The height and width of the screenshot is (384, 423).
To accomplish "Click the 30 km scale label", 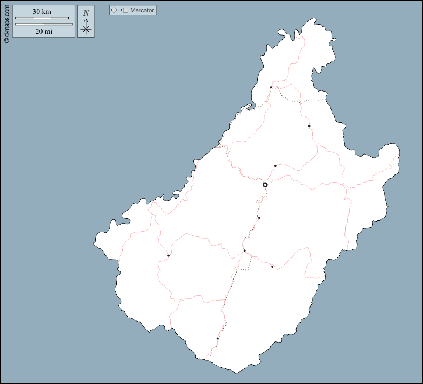I will pos(41,11).
